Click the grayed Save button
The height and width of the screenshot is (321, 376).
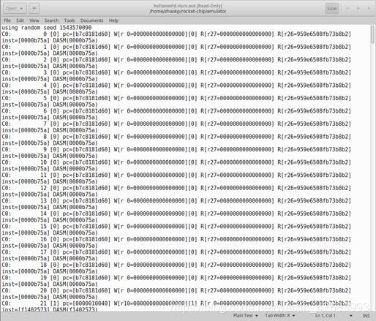(x=331, y=9)
